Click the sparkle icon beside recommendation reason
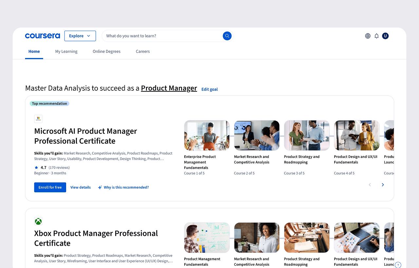Screen dimensions: 419x268 click(x=100, y=187)
